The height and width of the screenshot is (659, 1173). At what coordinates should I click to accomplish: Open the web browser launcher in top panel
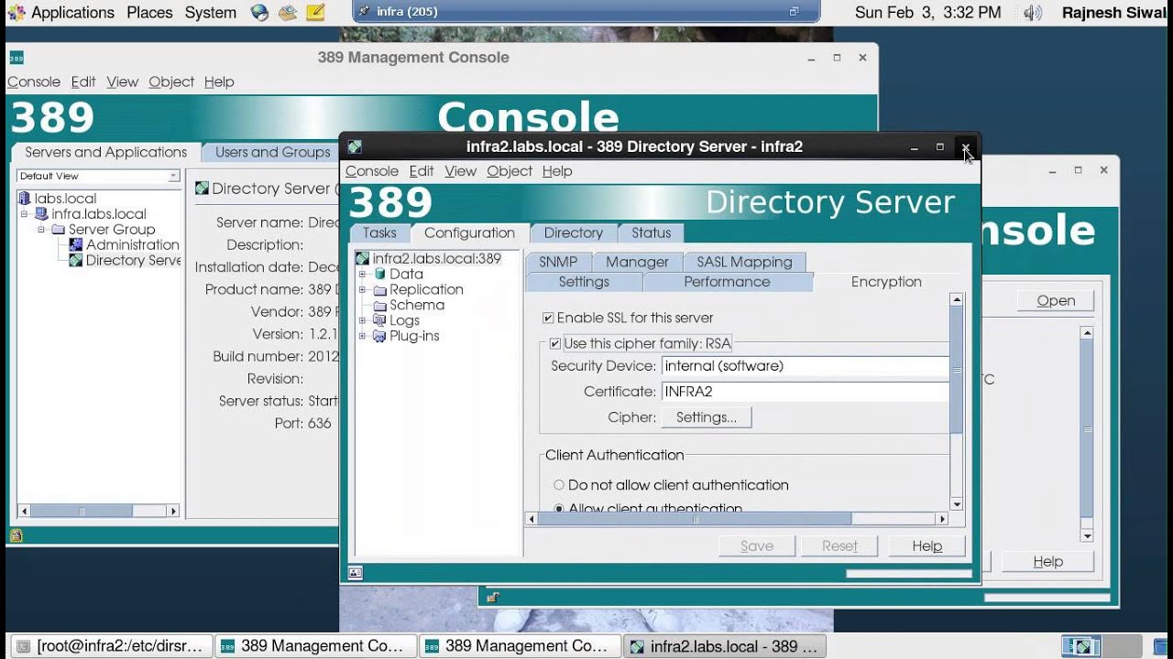click(x=260, y=13)
